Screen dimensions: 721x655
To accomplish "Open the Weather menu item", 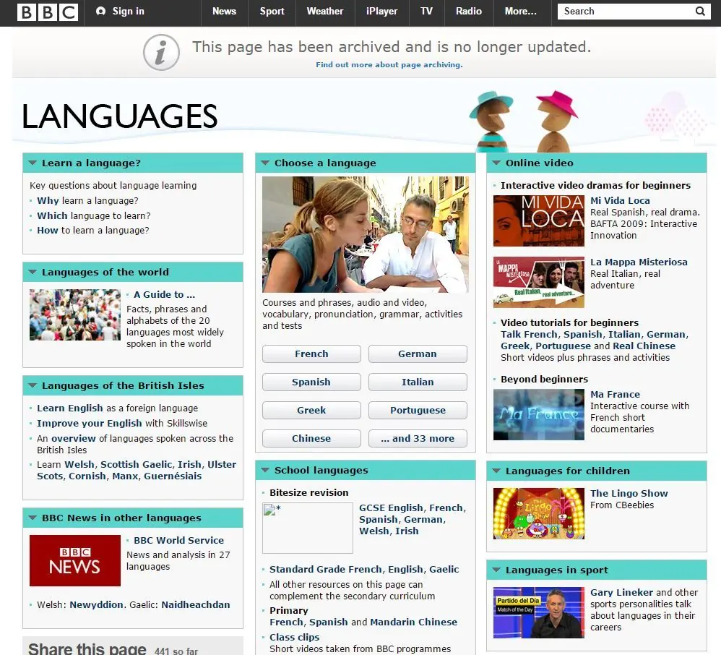I will (x=325, y=11).
